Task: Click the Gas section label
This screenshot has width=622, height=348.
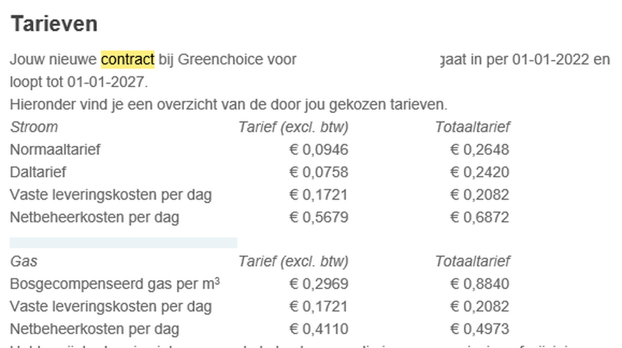Action: 24,261
